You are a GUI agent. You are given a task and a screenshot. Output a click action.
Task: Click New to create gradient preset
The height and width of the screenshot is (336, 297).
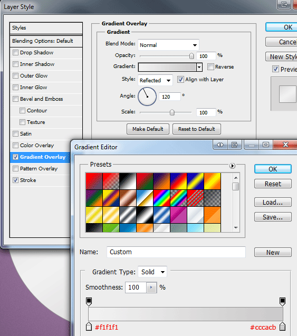pos(273,252)
